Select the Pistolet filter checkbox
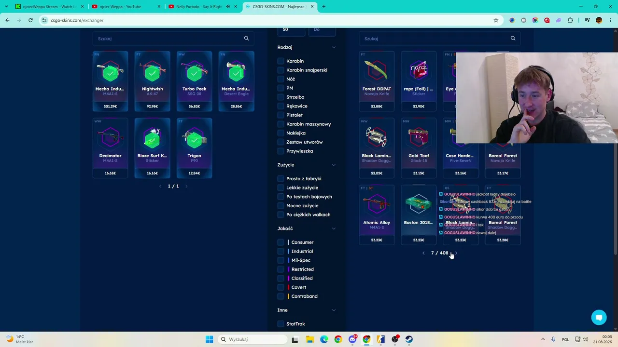The height and width of the screenshot is (347, 618). 281,115
